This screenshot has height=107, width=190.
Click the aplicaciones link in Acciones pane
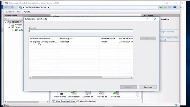(x=167, y=32)
